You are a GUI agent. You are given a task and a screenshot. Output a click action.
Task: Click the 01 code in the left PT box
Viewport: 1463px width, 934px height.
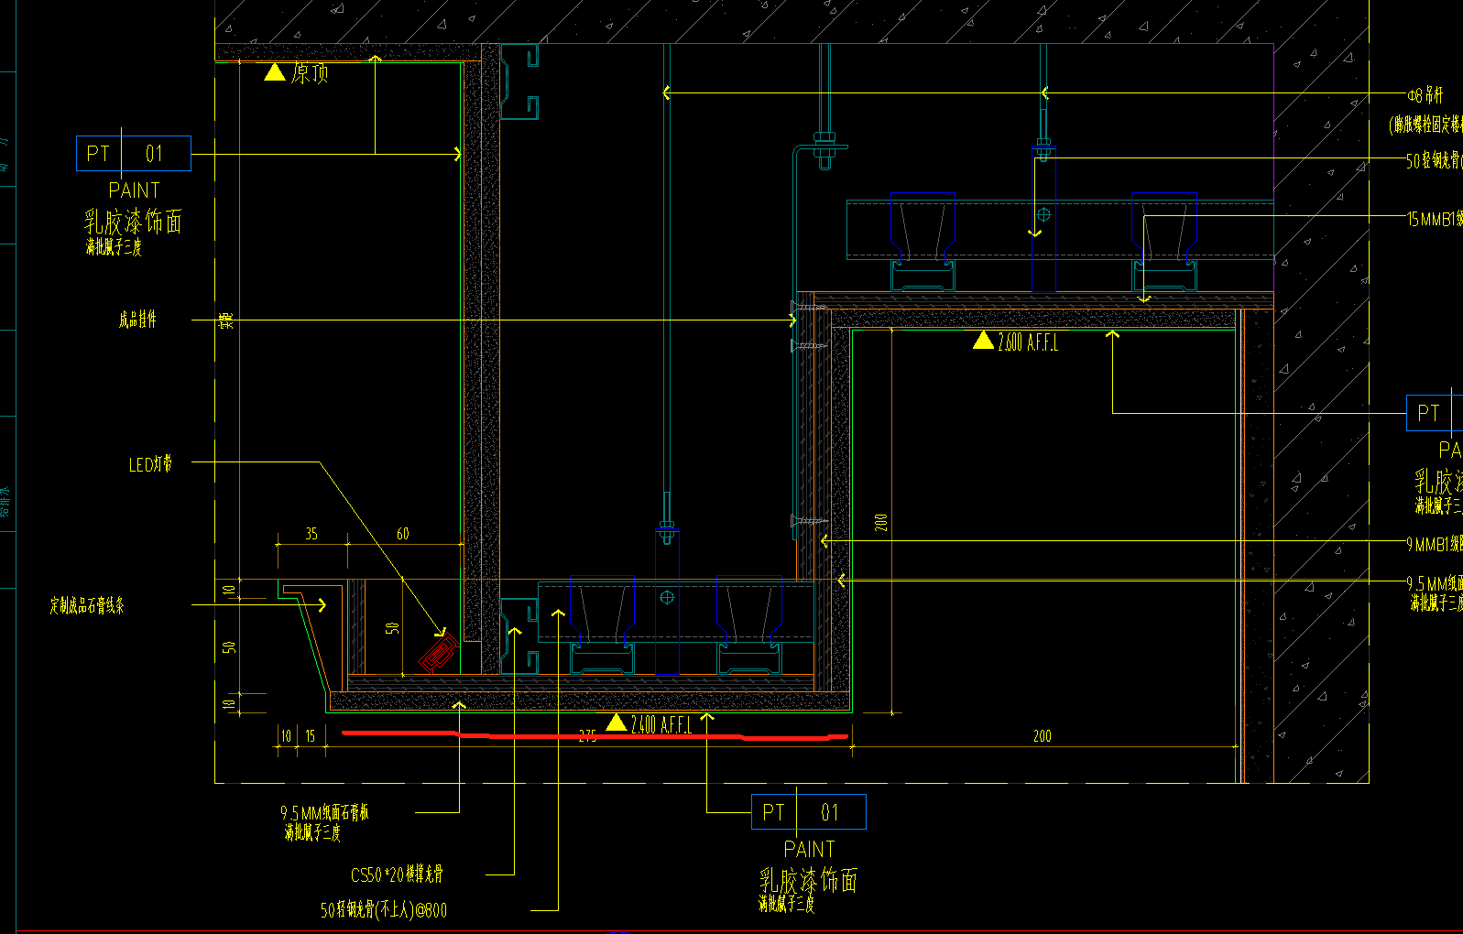[x=154, y=153]
